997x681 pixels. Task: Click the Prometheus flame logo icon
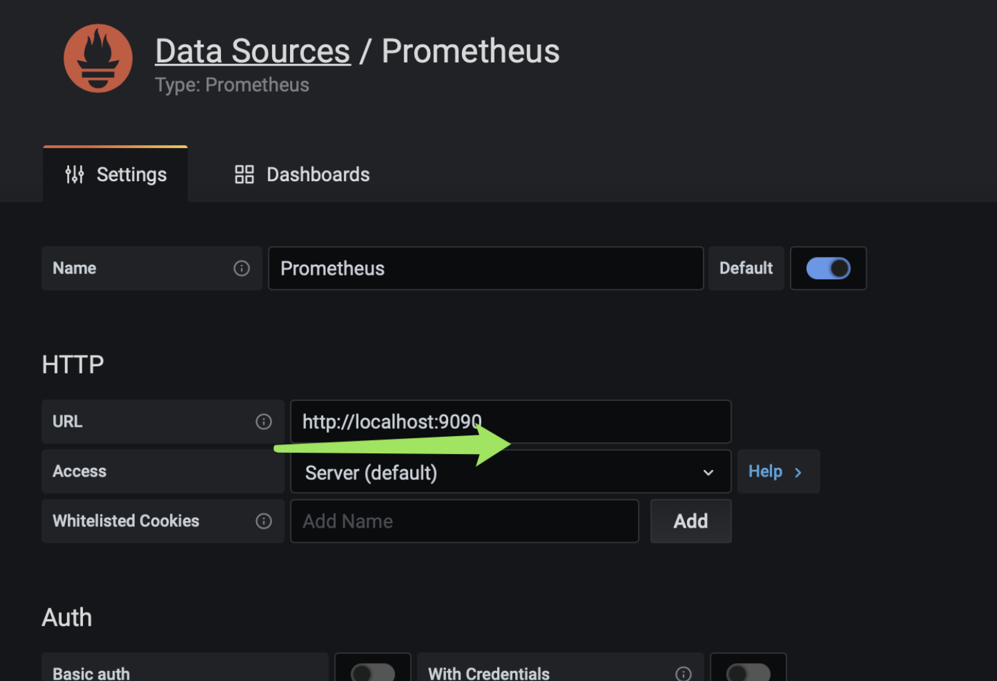coord(98,58)
